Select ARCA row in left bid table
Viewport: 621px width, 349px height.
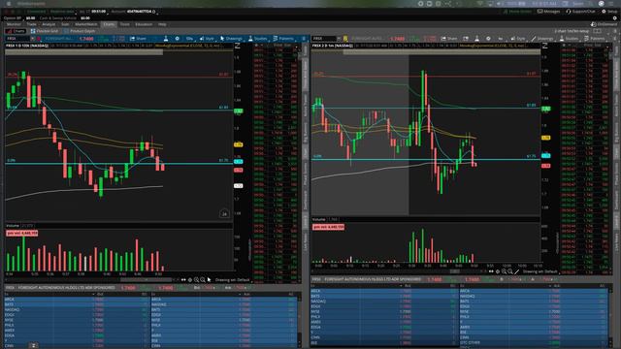[78, 300]
